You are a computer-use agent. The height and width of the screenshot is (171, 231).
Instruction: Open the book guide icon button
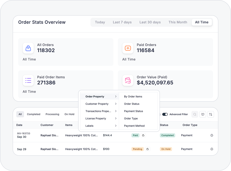[203, 114]
